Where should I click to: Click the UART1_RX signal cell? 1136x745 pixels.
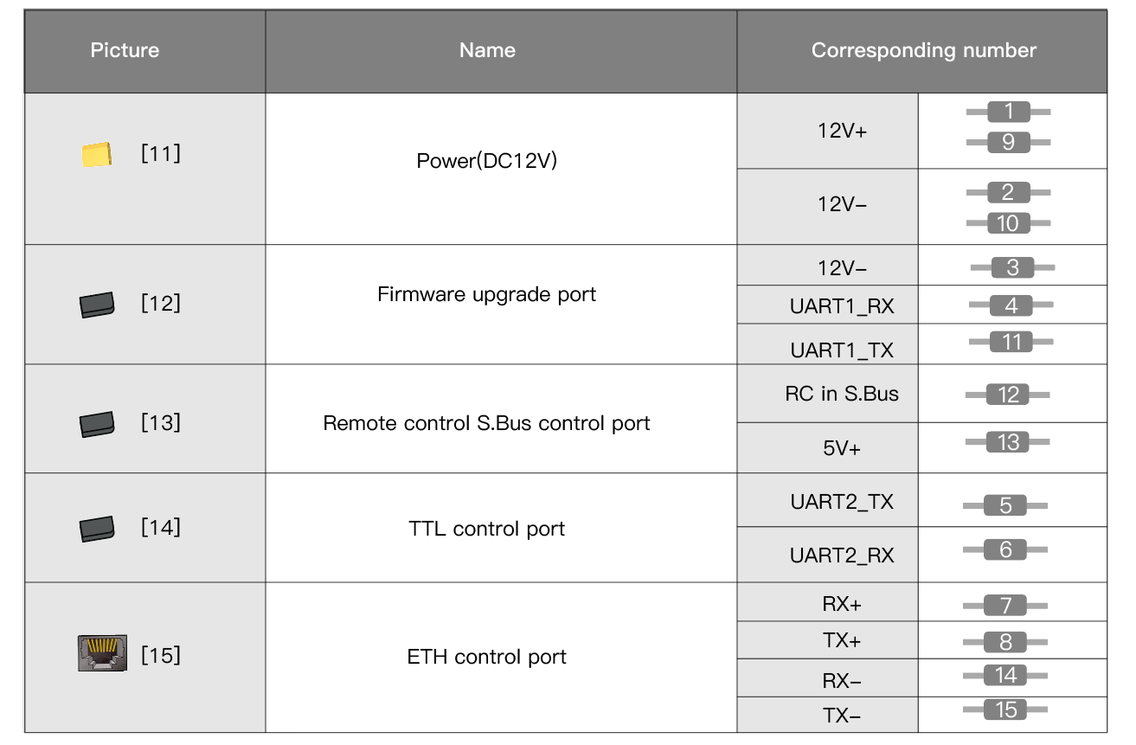point(830,306)
